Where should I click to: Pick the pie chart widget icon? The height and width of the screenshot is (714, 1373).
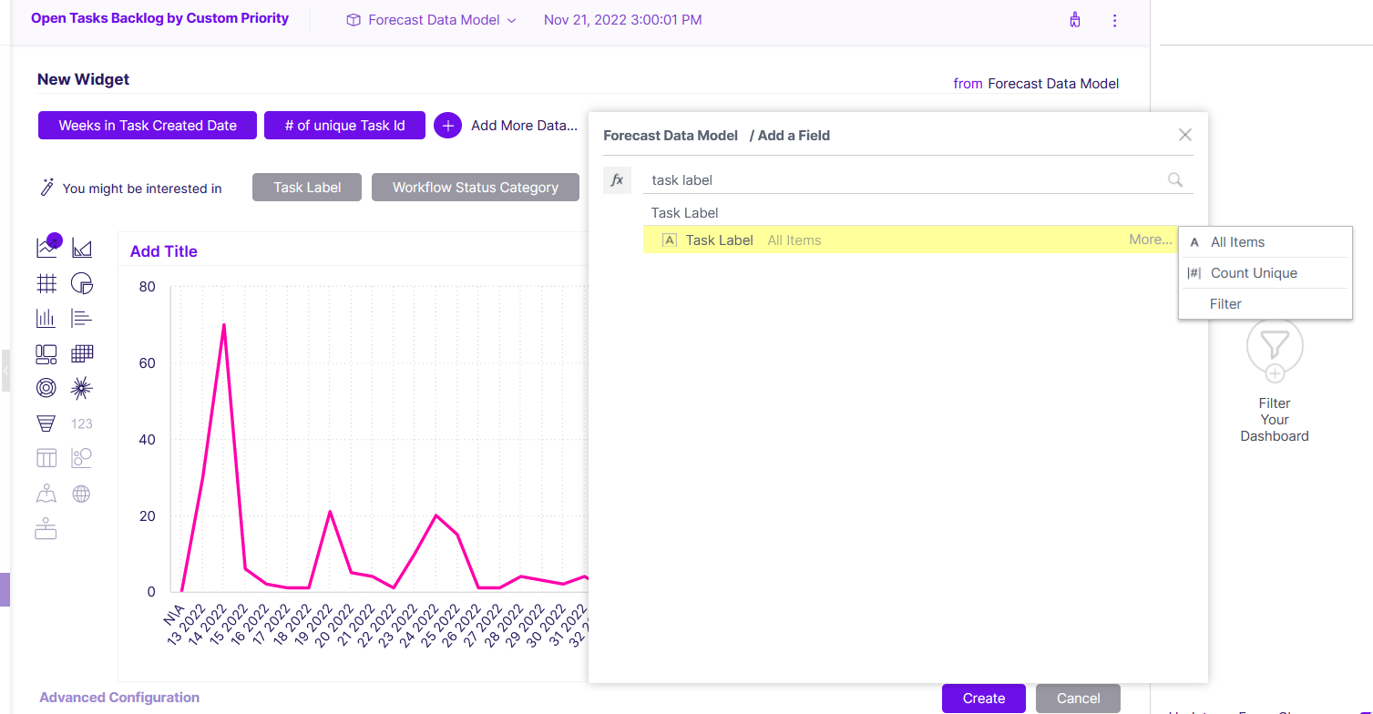pyautogui.click(x=82, y=282)
